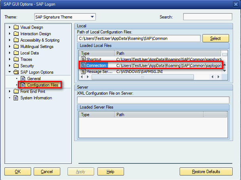Click the OK button
The width and height of the screenshot is (241, 180).
click(17, 172)
